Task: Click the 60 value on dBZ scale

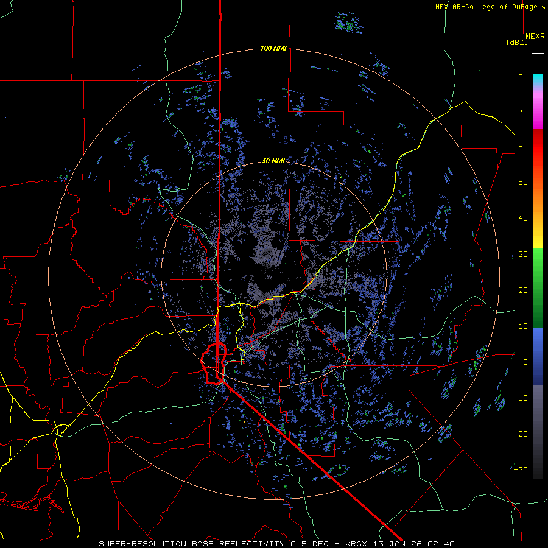Action: 523,147
